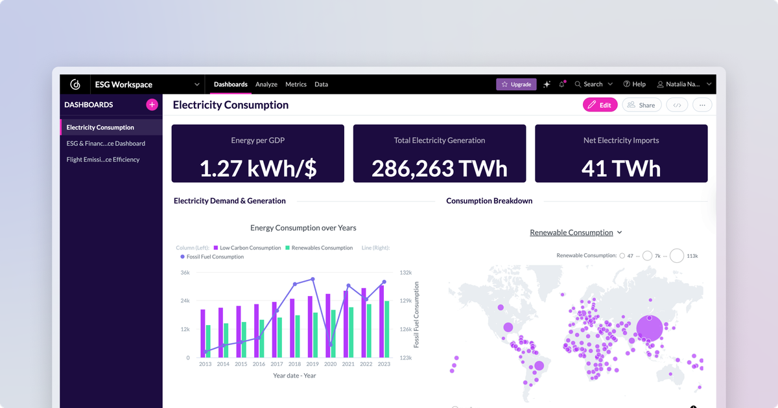The width and height of the screenshot is (778, 408).
Task: Create a dashboard with the pink plus icon
Action: click(152, 104)
